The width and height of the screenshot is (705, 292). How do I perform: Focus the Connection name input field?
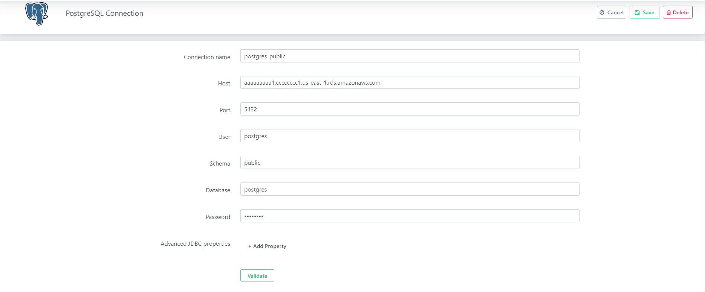[x=410, y=56]
